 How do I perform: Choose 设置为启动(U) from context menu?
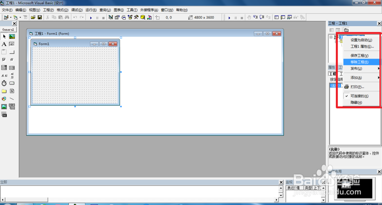tap(361, 40)
